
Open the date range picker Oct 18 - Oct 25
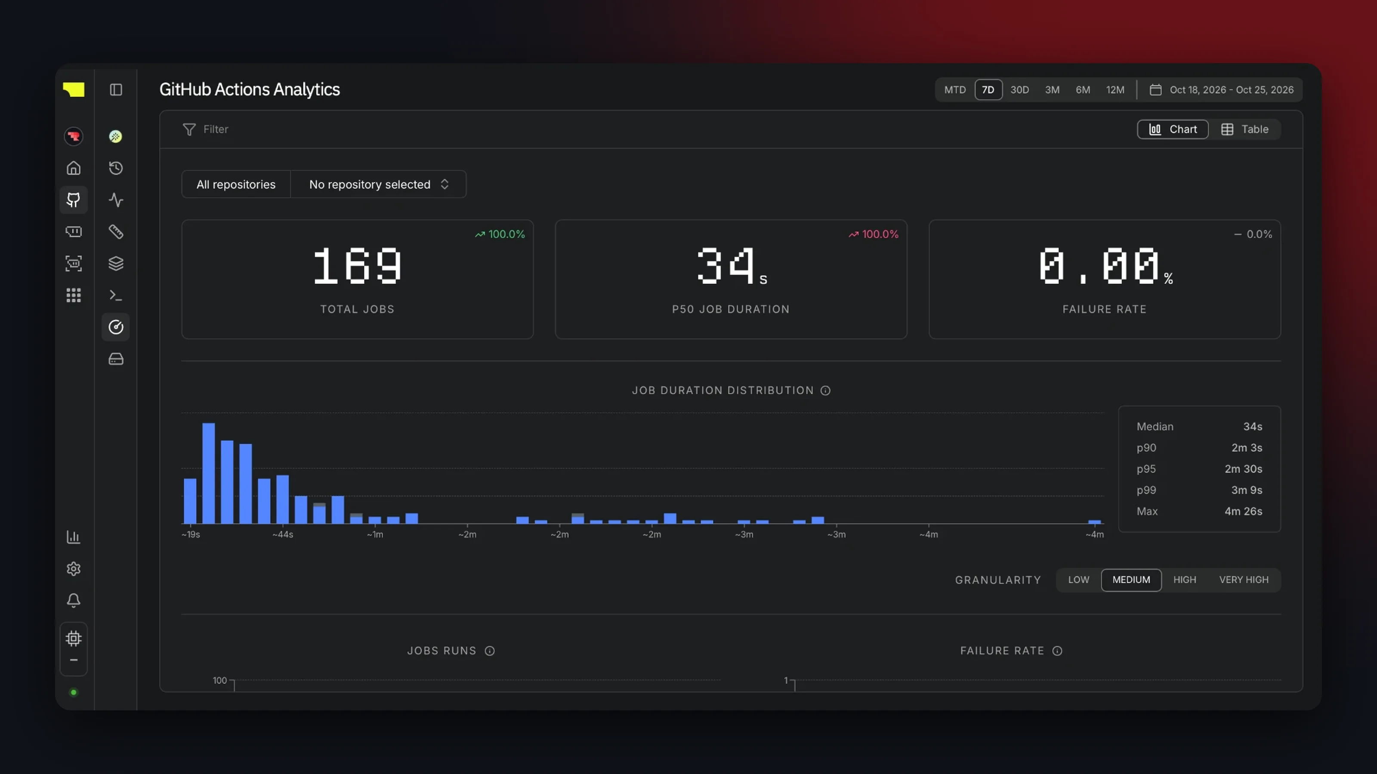[x=1222, y=90]
